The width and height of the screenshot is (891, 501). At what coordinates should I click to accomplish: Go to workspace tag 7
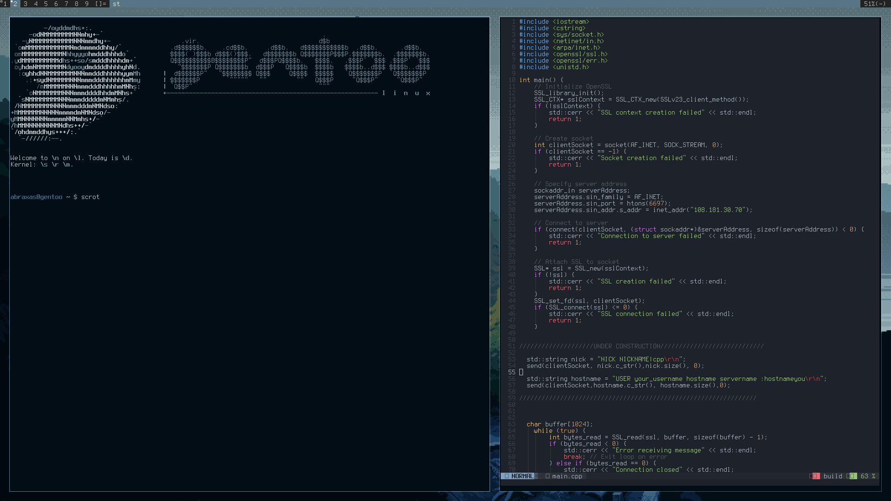pyautogui.click(x=66, y=4)
